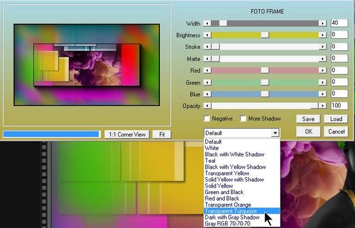Switch preview to 1:1 Corner View

point(127,134)
